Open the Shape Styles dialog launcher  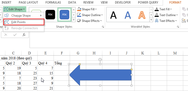coord(103,27)
